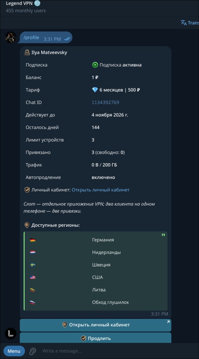Click the green active subscription status icon
The width and height of the screenshot is (199, 359).
(95, 65)
